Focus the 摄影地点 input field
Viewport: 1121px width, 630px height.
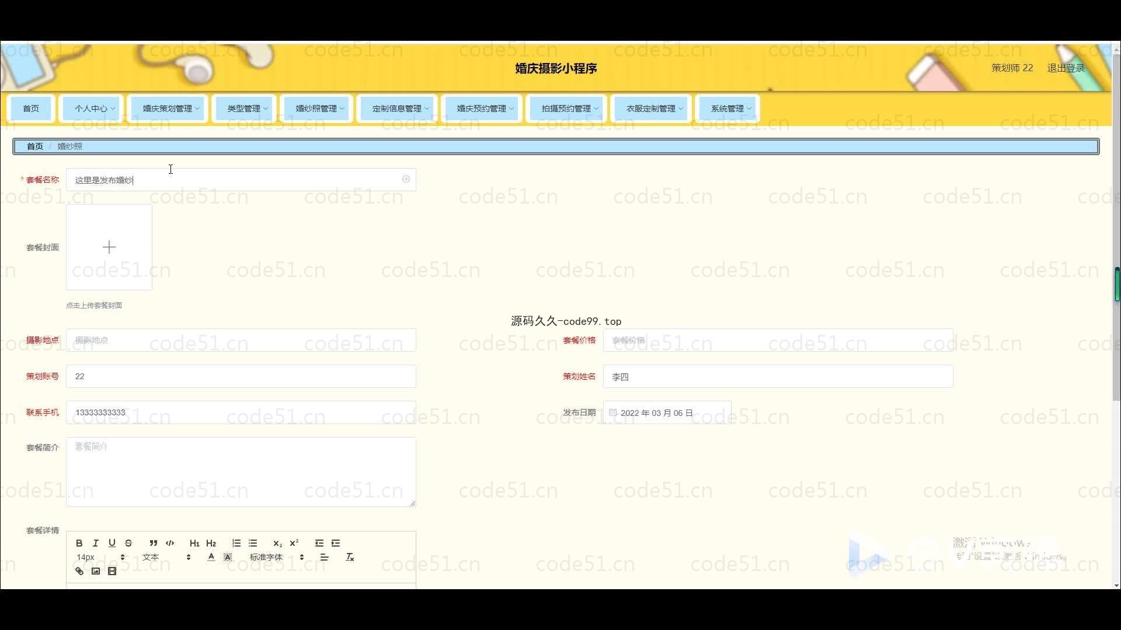[x=241, y=340]
